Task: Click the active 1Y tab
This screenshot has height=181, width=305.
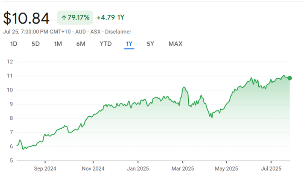Action: [x=129, y=44]
